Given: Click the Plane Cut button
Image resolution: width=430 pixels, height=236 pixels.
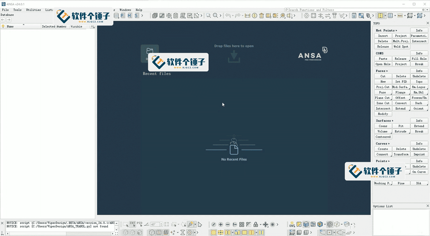Looking at the screenshot, I should coord(383,98).
